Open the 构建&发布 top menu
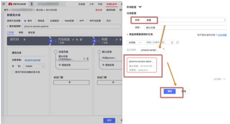 coord(112,4)
